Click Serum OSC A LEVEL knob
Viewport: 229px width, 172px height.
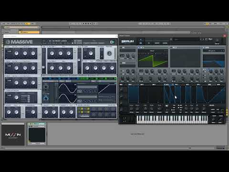[165, 78]
